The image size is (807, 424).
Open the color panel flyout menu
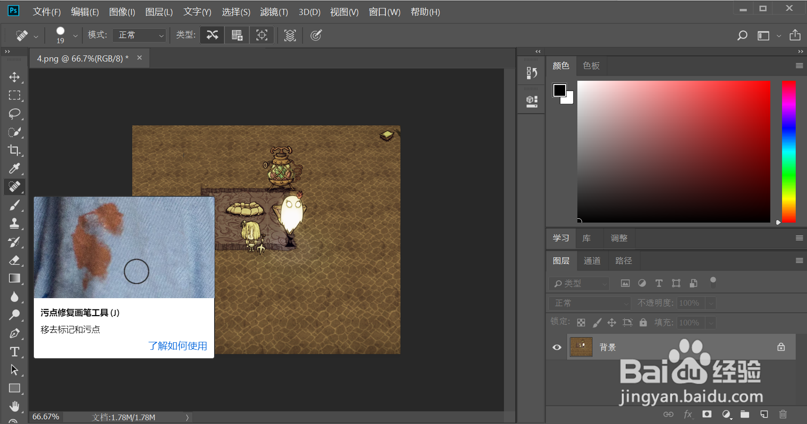(799, 66)
